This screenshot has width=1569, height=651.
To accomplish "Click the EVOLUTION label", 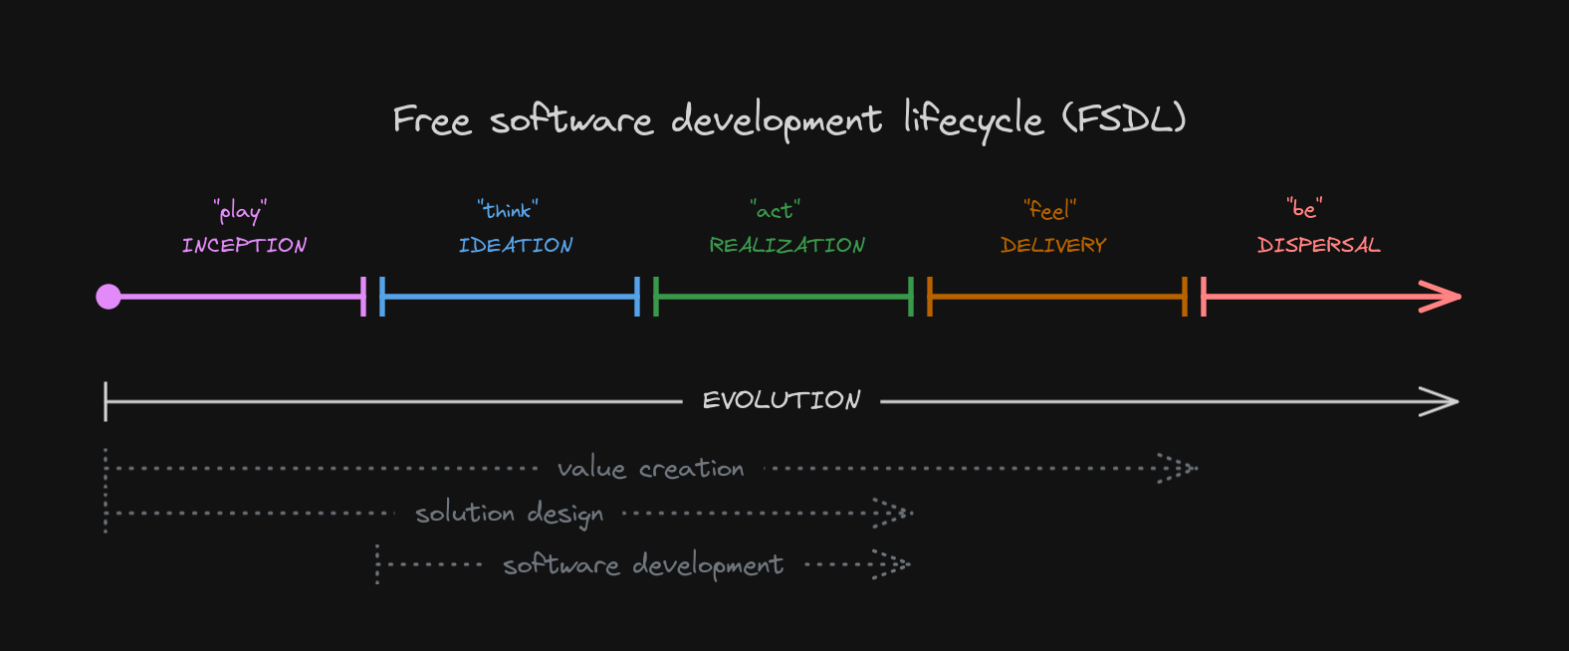I will click(782, 400).
